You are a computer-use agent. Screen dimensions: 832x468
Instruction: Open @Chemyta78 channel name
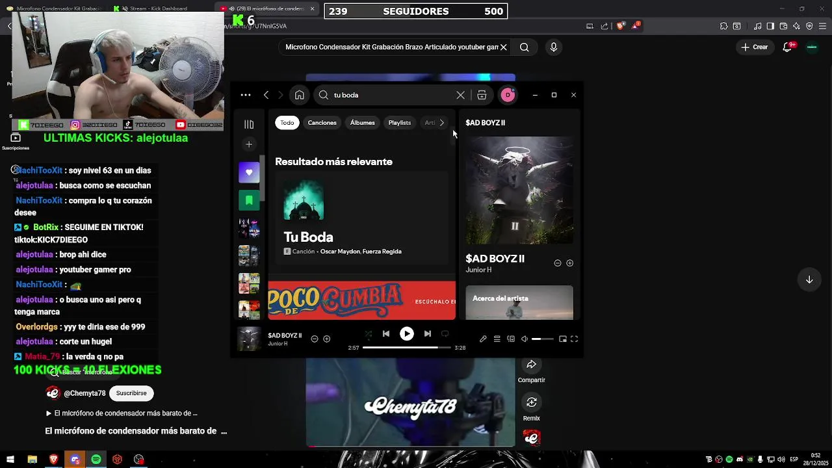84,393
